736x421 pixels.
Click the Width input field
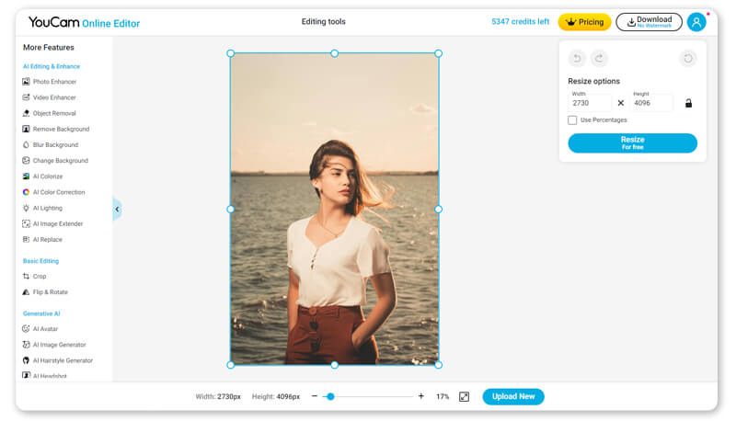(x=591, y=103)
